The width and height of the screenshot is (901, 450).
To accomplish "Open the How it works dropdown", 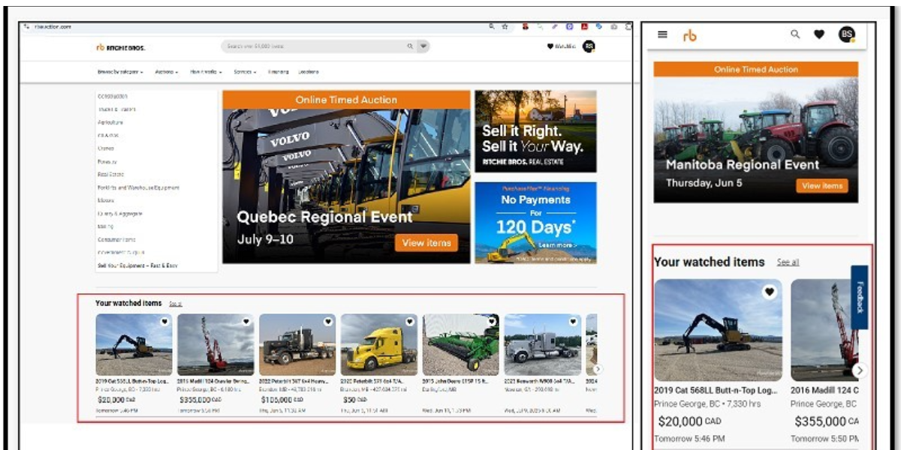I will click(205, 72).
